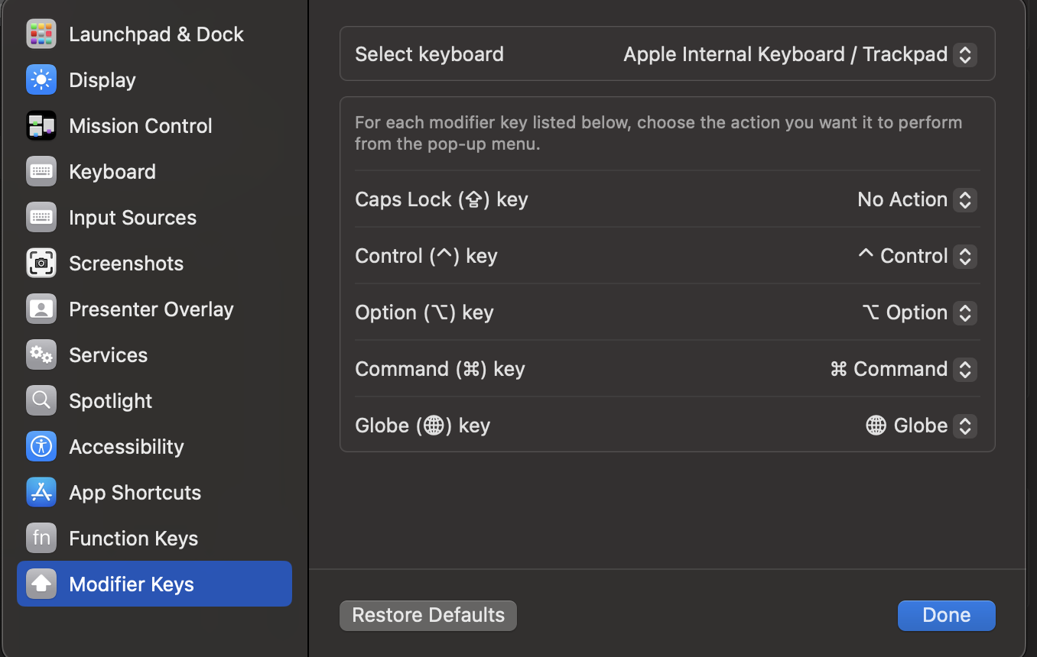The width and height of the screenshot is (1037, 657).
Task: Select the Accessibility icon
Action: [41, 446]
